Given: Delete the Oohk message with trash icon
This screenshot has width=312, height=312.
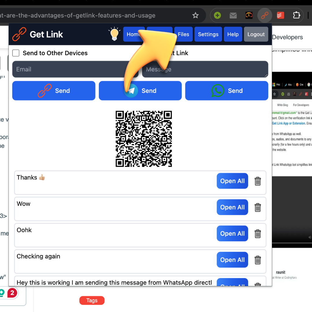Looking at the screenshot, I should [258, 234].
